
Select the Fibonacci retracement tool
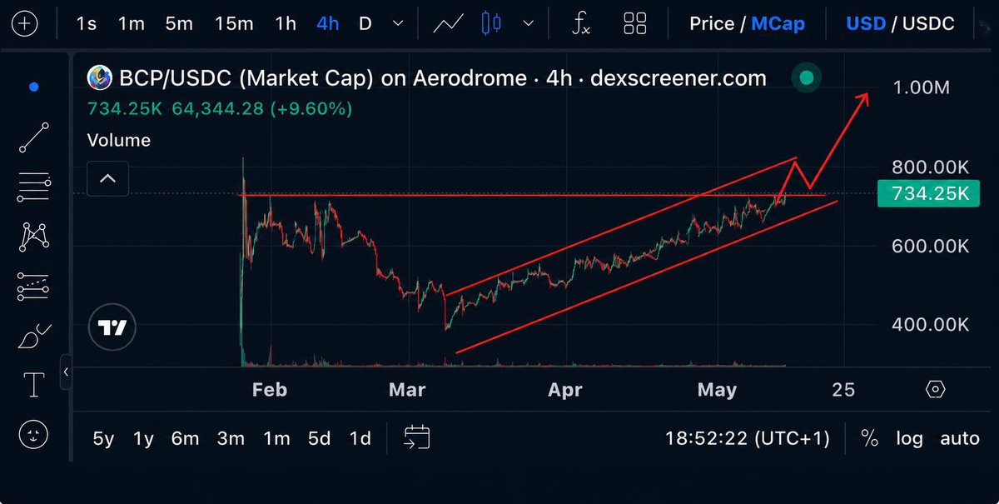pyautogui.click(x=33, y=187)
